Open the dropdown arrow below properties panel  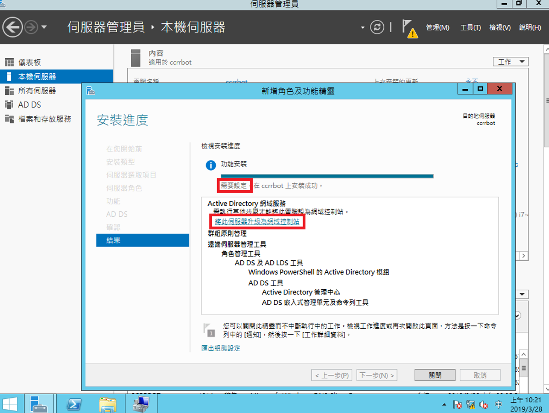click(x=522, y=294)
